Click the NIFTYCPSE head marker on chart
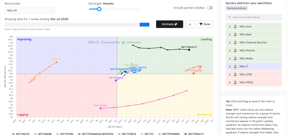The image size is (287, 135). pyautogui.click(x=101, y=108)
